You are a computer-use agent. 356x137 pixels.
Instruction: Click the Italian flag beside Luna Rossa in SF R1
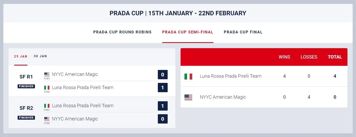[x=47, y=88]
